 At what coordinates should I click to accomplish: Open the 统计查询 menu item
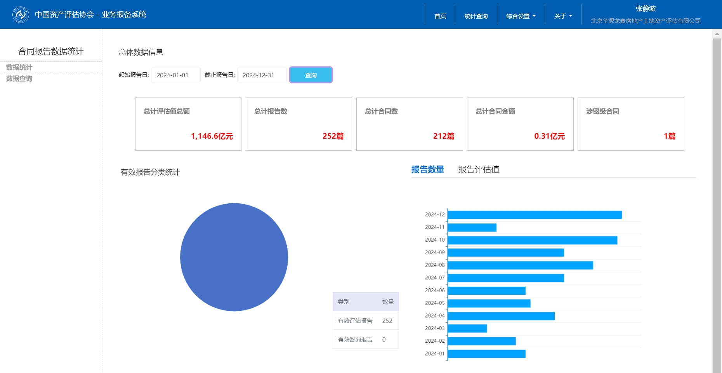[476, 16]
